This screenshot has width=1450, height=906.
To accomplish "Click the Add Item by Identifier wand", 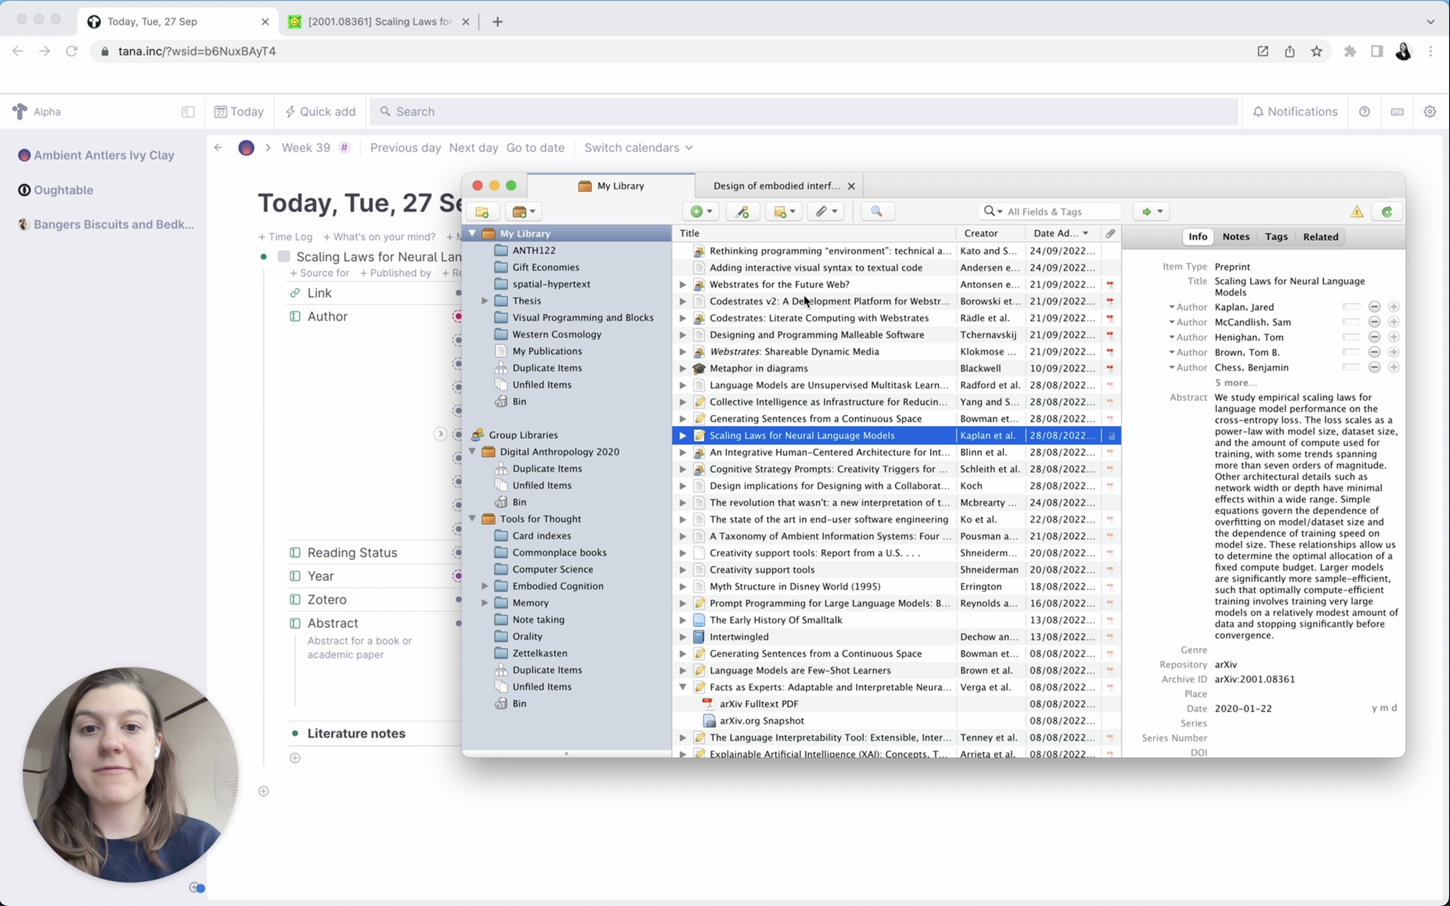I will click(x=743, y=212).
